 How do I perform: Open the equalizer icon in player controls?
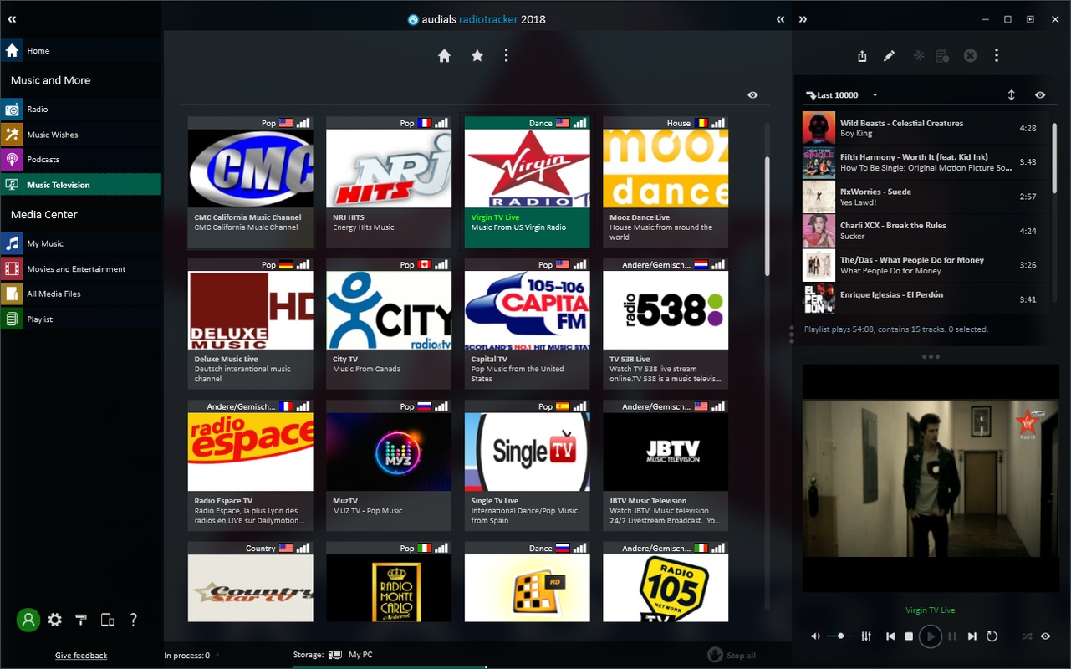(x=866, y=636)
